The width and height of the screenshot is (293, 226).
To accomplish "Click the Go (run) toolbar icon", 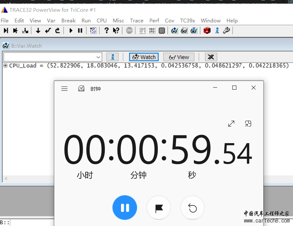I will tap(71, 31).
